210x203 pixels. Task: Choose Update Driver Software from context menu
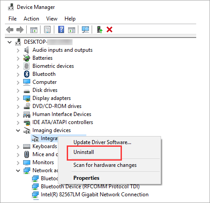[x=102, y=142]
